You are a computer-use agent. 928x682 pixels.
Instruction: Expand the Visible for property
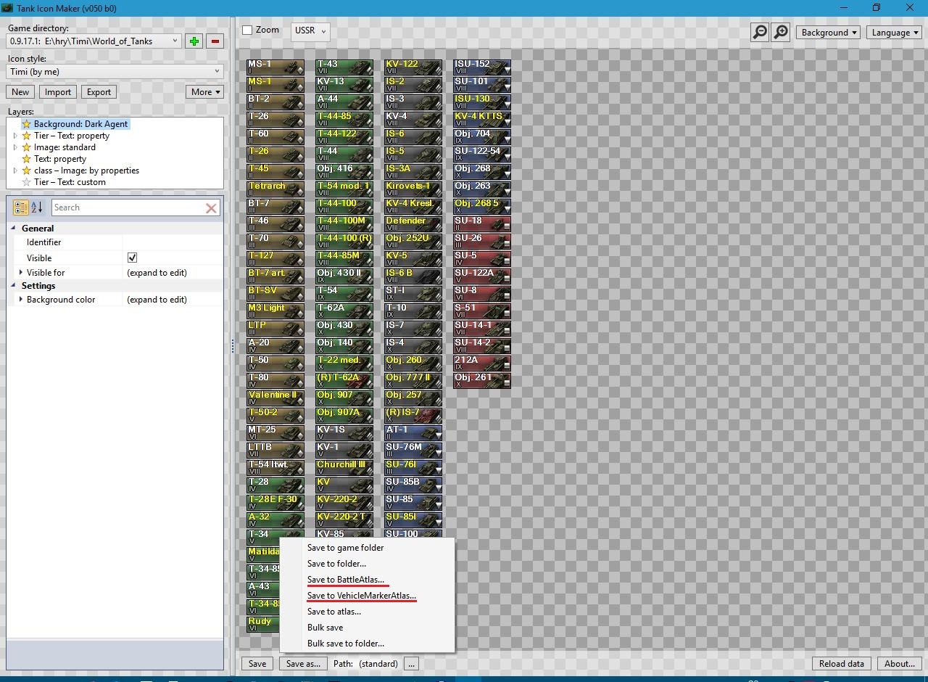click(21, 273)
